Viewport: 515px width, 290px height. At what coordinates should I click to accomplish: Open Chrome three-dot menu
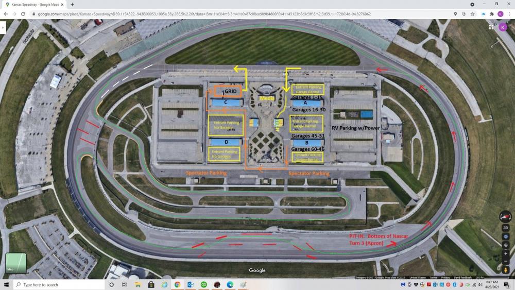(x=509, y=14)
